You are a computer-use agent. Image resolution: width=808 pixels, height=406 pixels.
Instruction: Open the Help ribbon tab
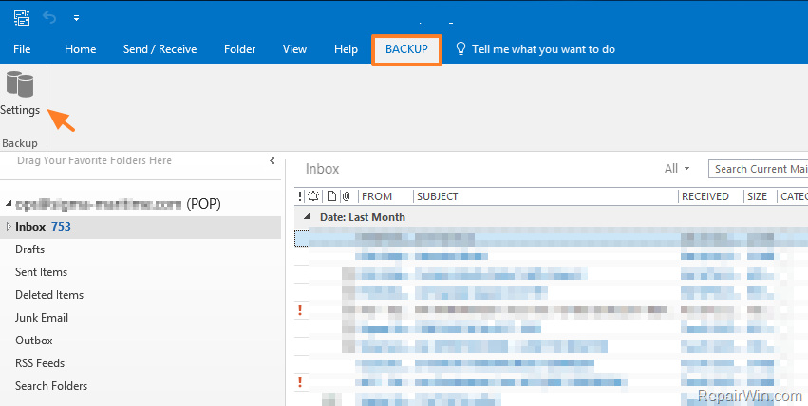346,49
